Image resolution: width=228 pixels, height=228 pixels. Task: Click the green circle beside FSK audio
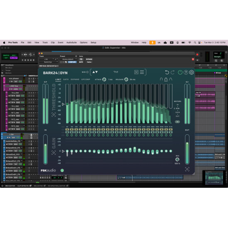point(62,170)
